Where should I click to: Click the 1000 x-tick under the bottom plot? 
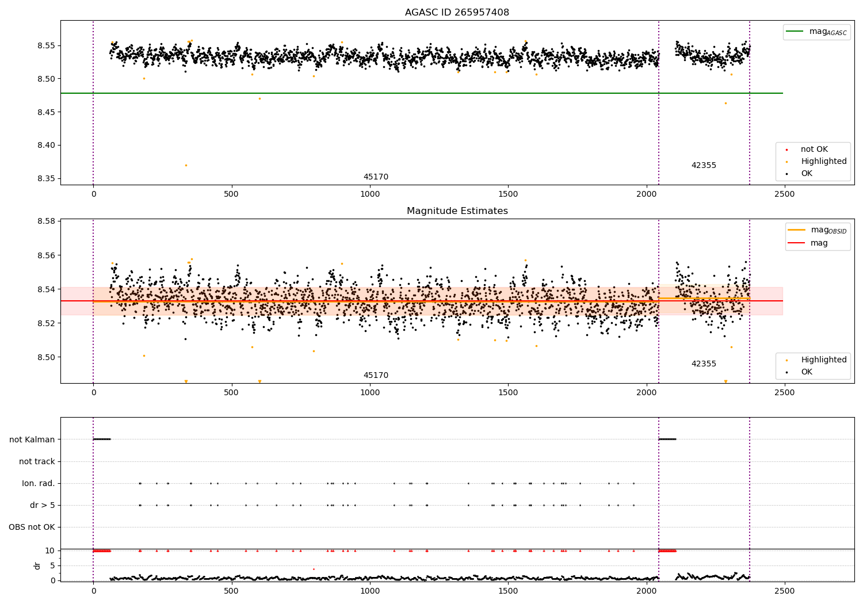[x=370, y=591]
